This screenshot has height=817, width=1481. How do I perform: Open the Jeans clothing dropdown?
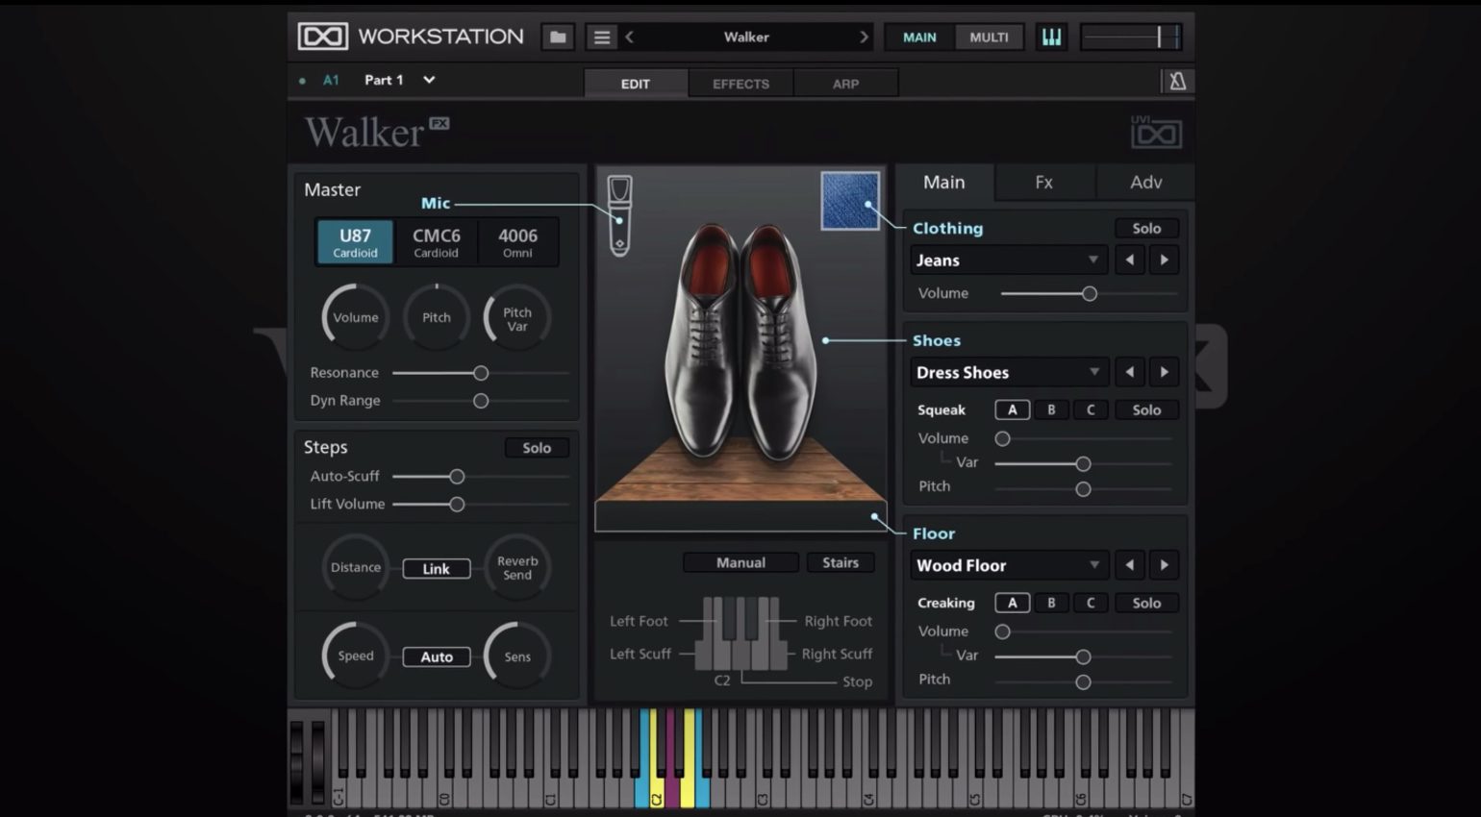(x=1009, y=260)
